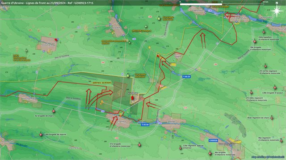Click the T-05-09 road label
Image resolution: width=286 pixels, height=160 pixels.
[145, 125]
